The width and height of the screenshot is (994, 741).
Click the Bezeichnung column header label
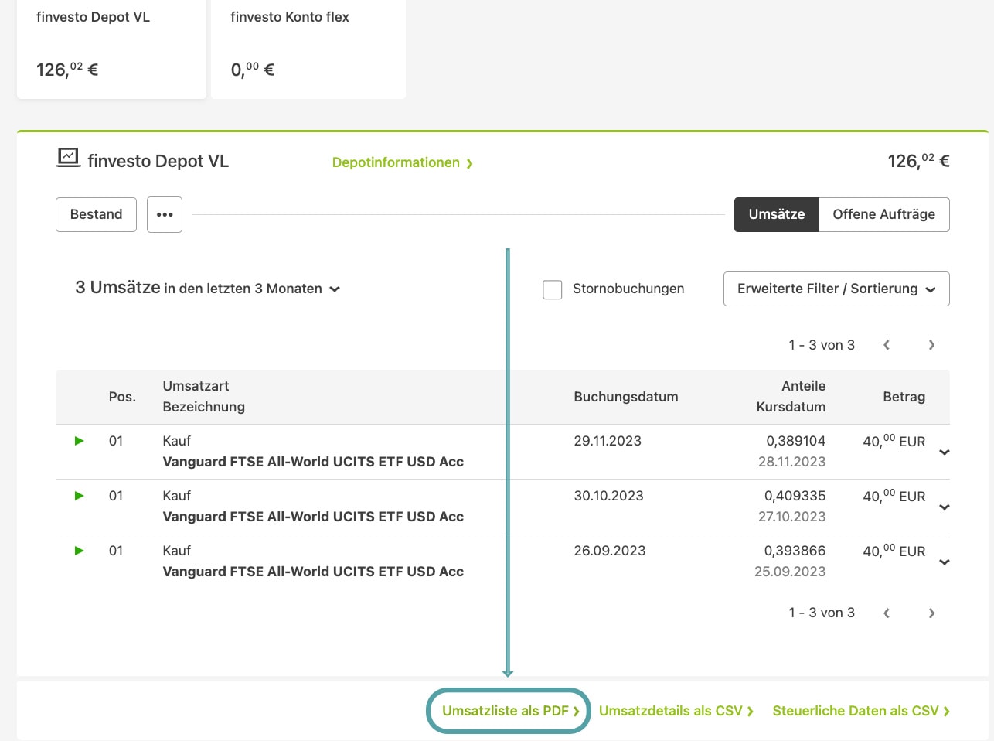tap(203, 407)
